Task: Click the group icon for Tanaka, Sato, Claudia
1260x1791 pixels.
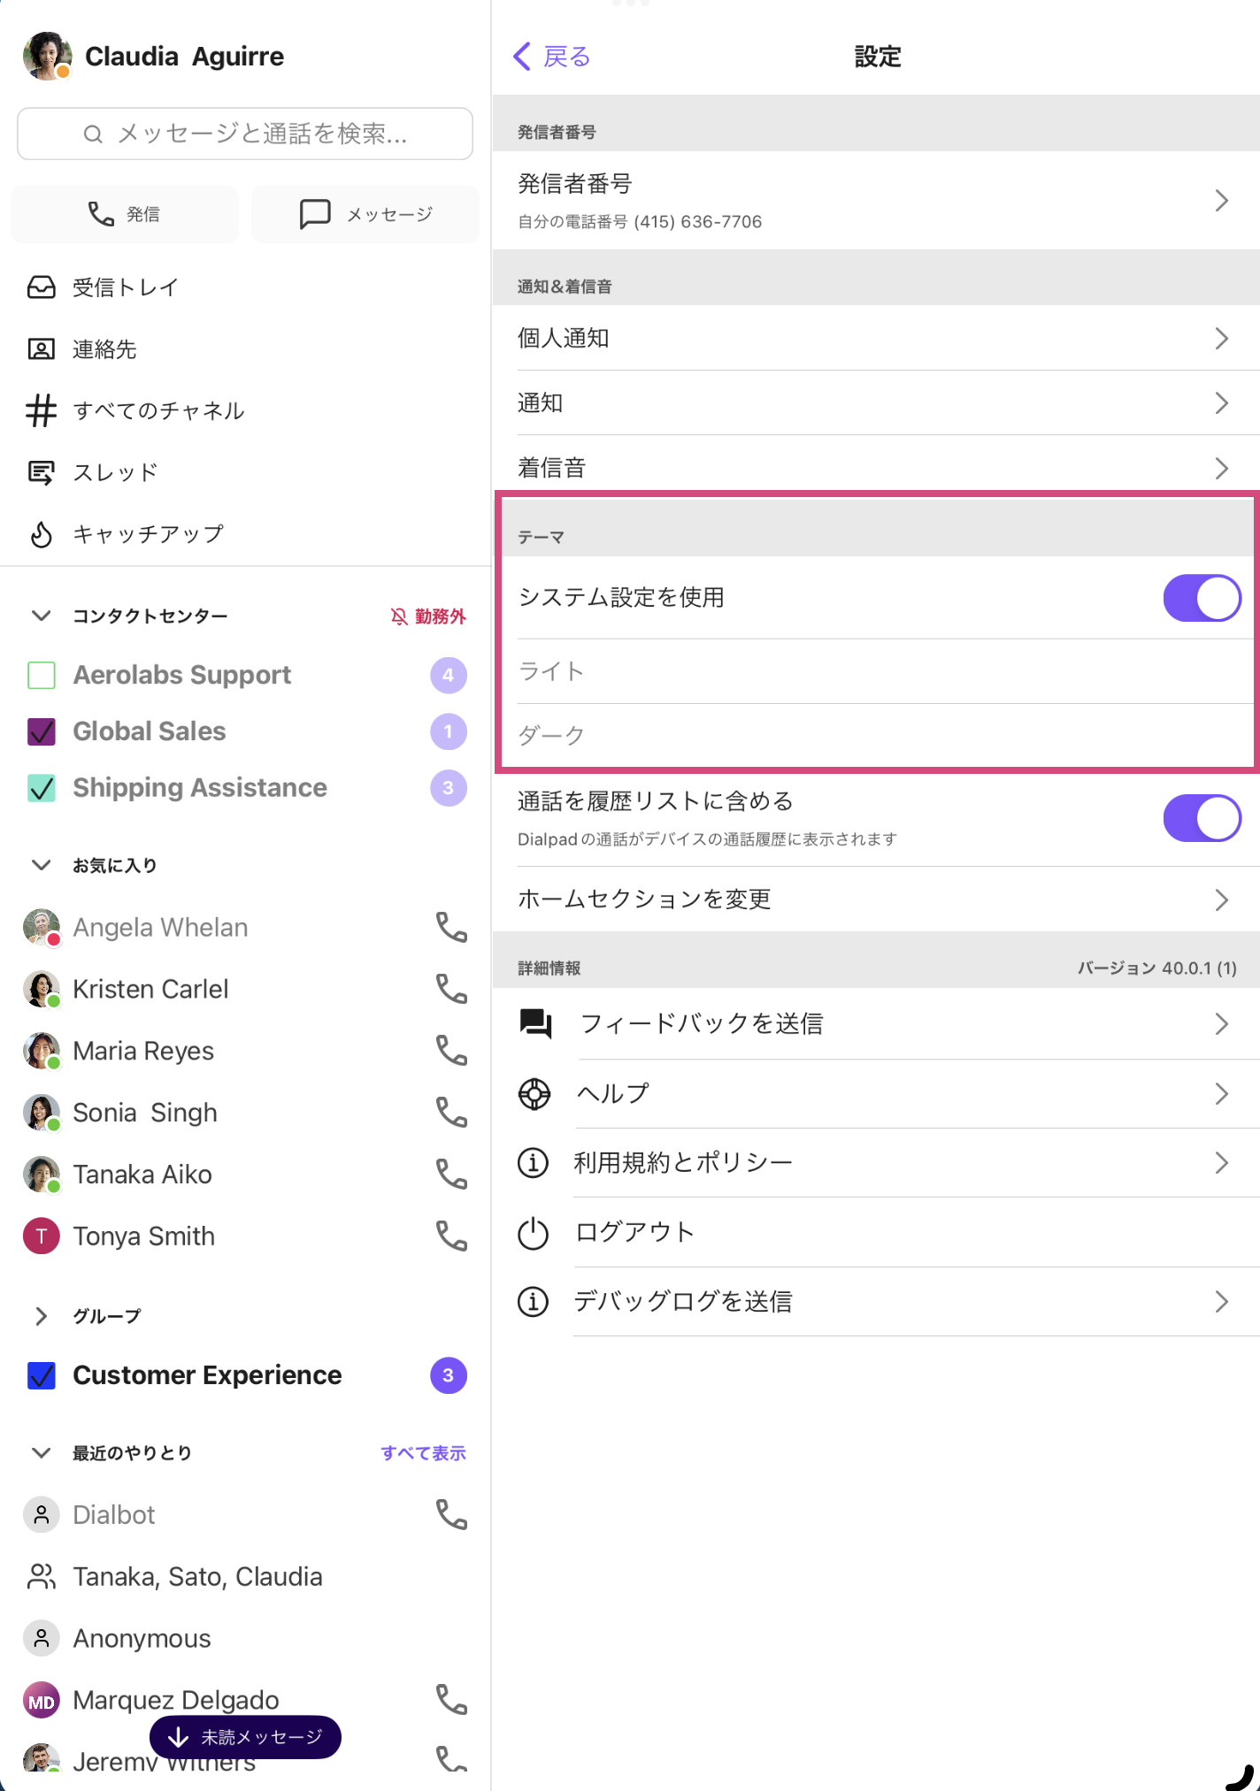Action: click(x=41, y=1577)
